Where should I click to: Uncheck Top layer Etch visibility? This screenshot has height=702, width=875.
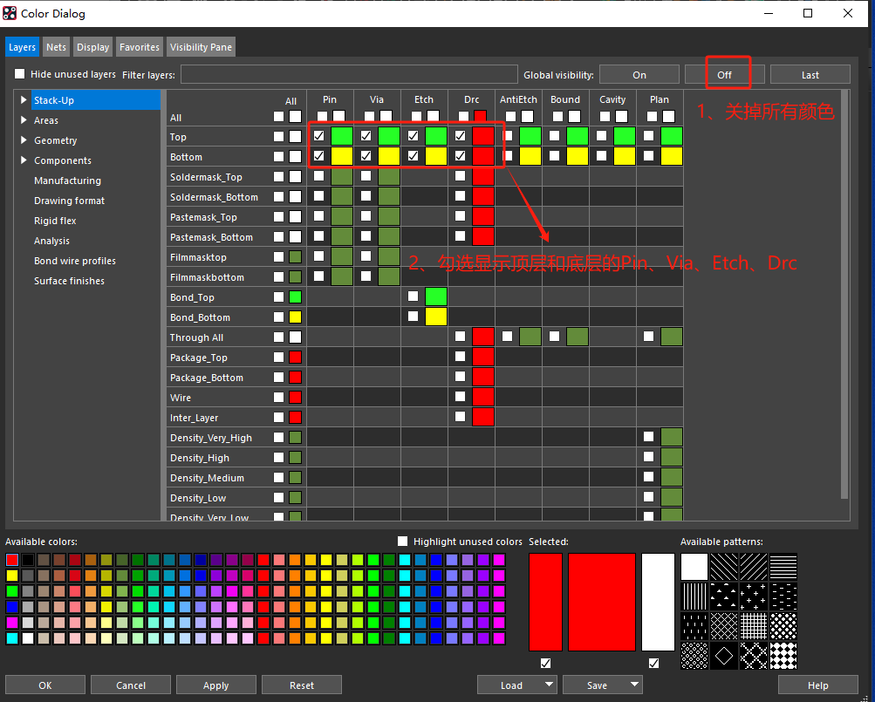click(413, 135)
